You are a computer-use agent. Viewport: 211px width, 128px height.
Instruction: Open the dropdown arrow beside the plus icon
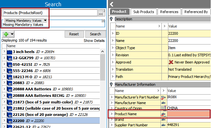point(12,34)
